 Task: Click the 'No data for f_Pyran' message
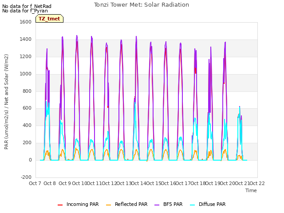(x=25, y=11)
